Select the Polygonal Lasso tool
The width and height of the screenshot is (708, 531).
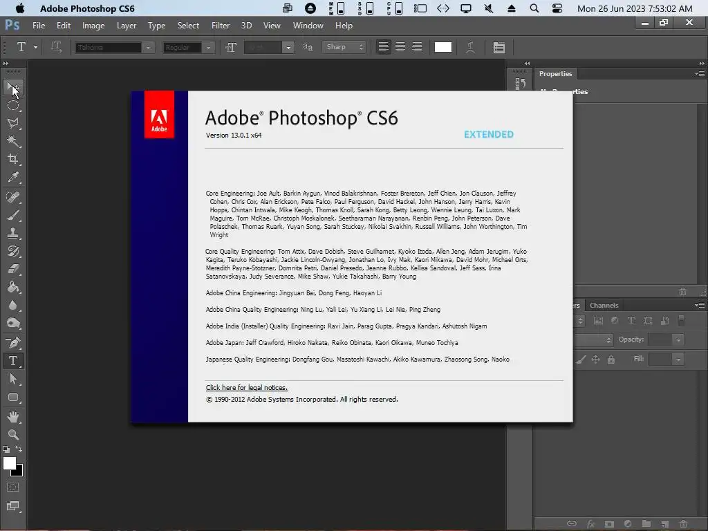pos(13,123)
